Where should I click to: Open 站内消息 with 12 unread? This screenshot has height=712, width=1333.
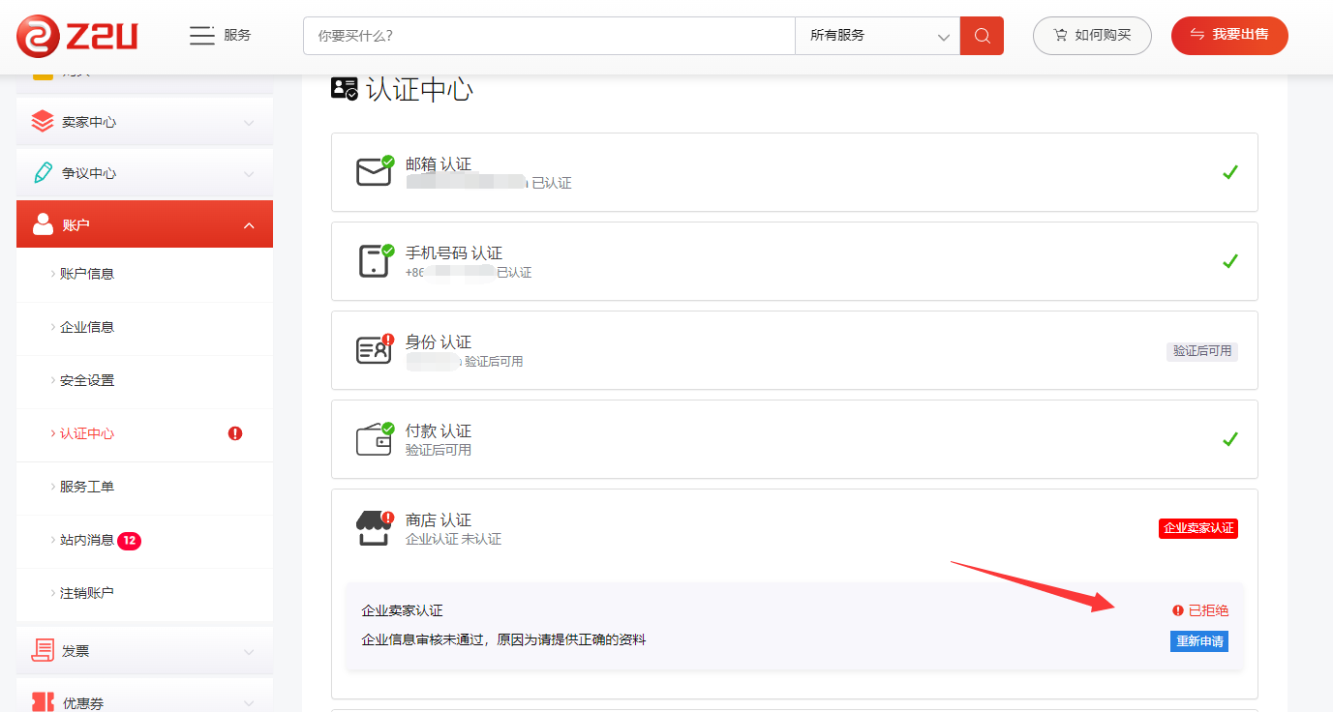(x=87, y=540)
